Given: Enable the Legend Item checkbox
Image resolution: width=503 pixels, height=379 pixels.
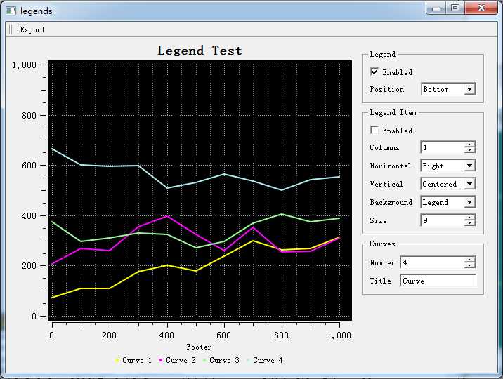Looking at the screenshot, I should [374, 130].
